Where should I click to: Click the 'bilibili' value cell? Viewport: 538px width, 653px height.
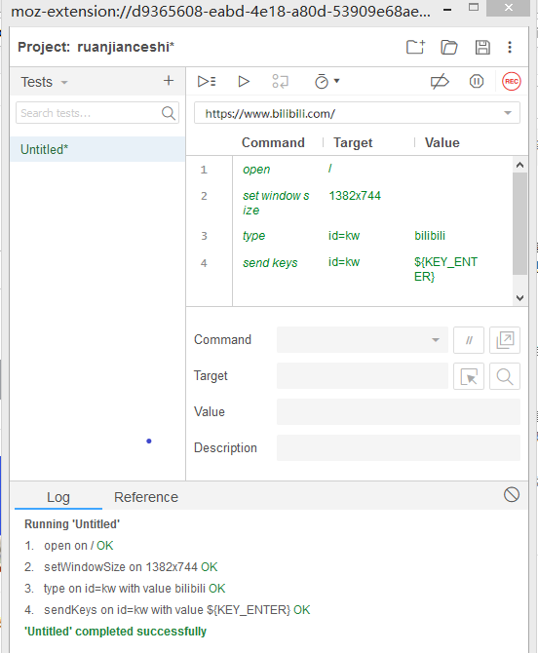430,236
